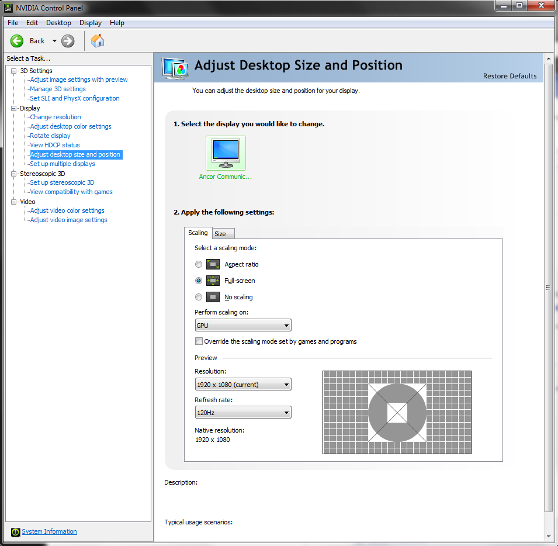Open Change resolution task

56,117
